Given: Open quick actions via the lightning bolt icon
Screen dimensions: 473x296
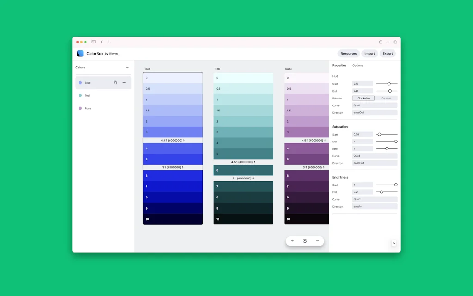Looking at the screenshot, I should 394,243.
